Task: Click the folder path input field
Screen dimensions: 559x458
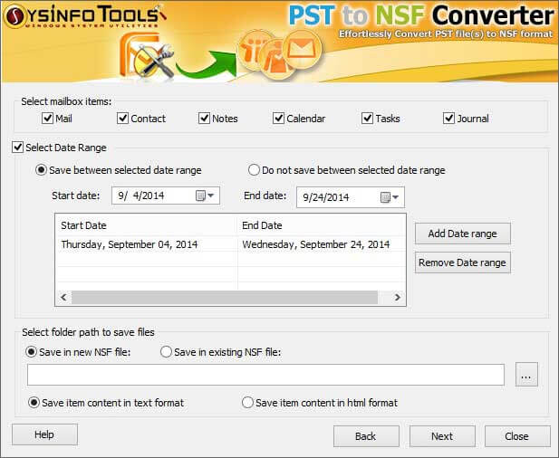Action: [x=266, y=375]
